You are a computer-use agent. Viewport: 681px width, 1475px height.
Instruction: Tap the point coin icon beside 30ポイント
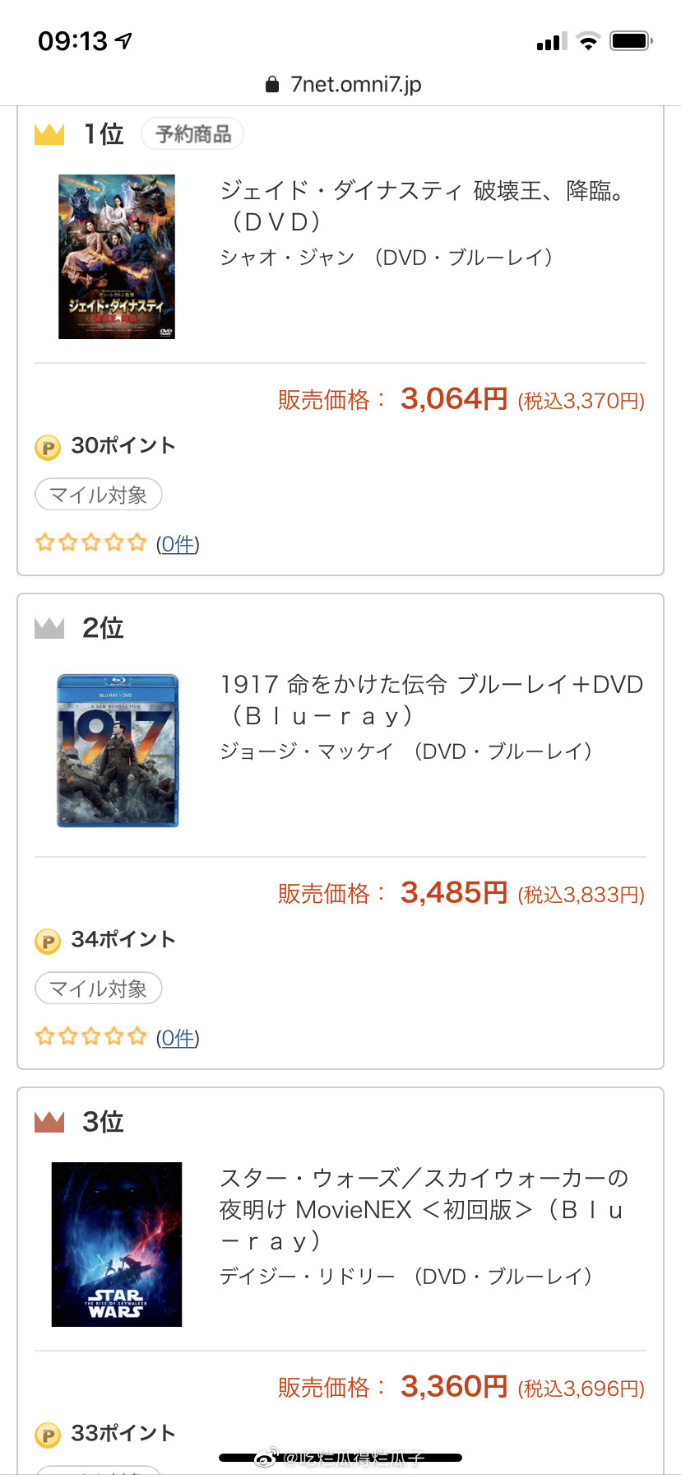(x=48, y=447)
